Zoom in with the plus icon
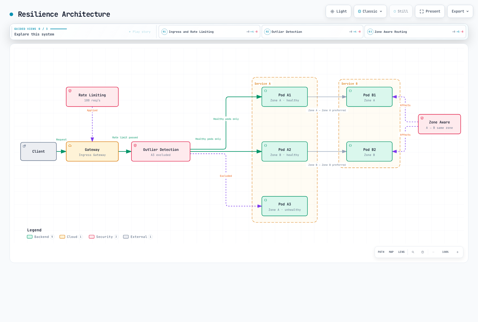Viewport: 478px width, 322px height. tap(457, 252)
